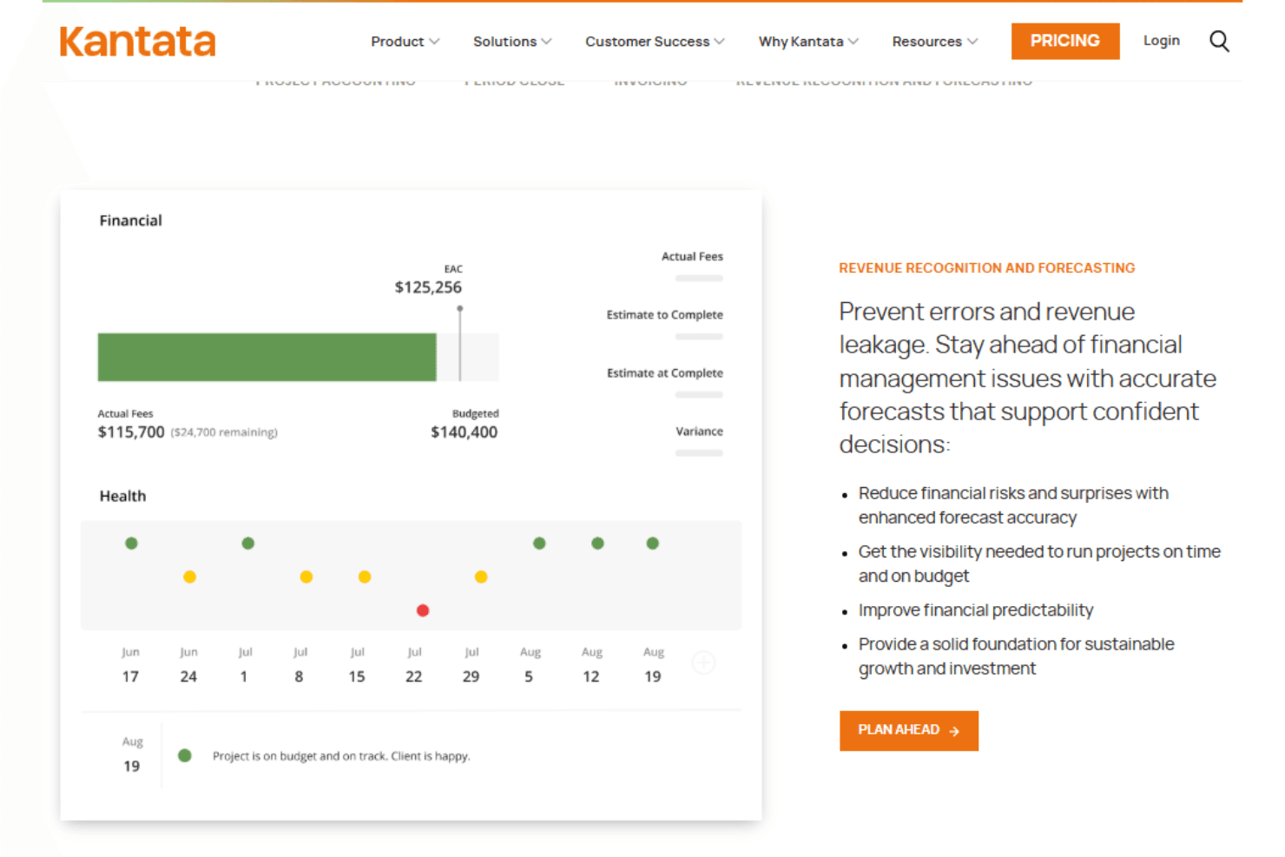Click the 'Project is on budget and on track' note
Viewport: 1285px width, 857px height.
[341, 756]
